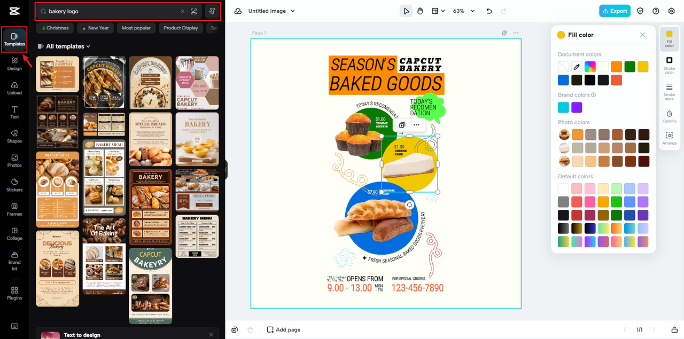The image size is (684, 339).
Task: Open the canvas layout resize dropdown
Action: coord(438,11)
